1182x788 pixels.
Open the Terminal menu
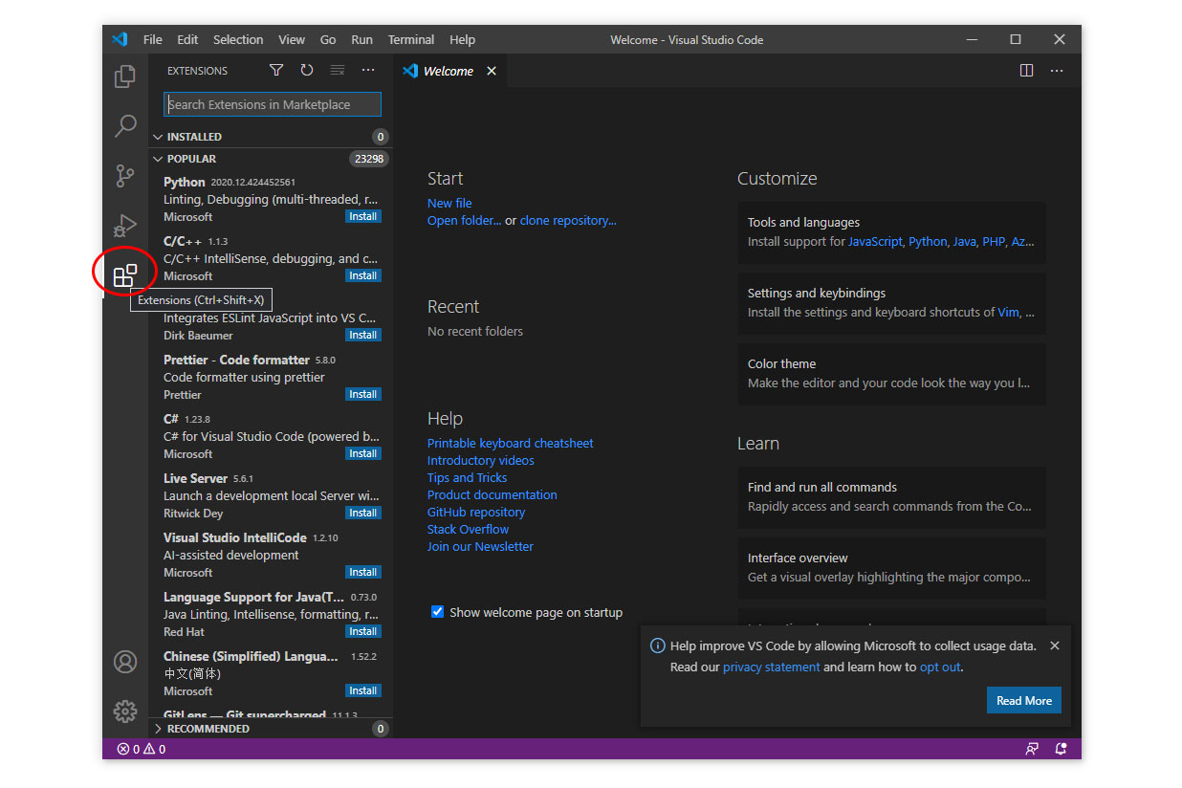411,39
